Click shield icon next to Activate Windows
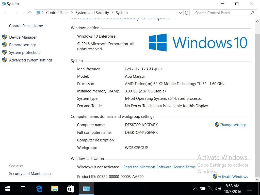 pyautogui.click(x=215, y=176)
